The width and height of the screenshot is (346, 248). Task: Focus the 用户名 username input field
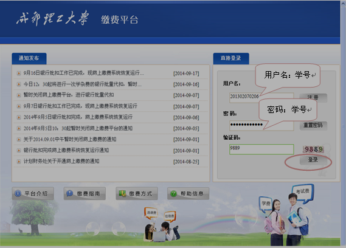coord(261,98)
